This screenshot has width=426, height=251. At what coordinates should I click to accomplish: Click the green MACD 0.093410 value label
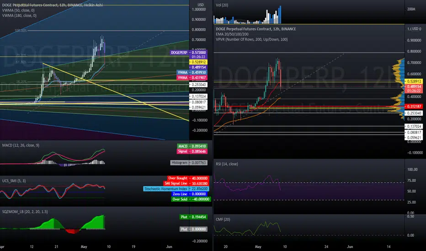[192, 146]
